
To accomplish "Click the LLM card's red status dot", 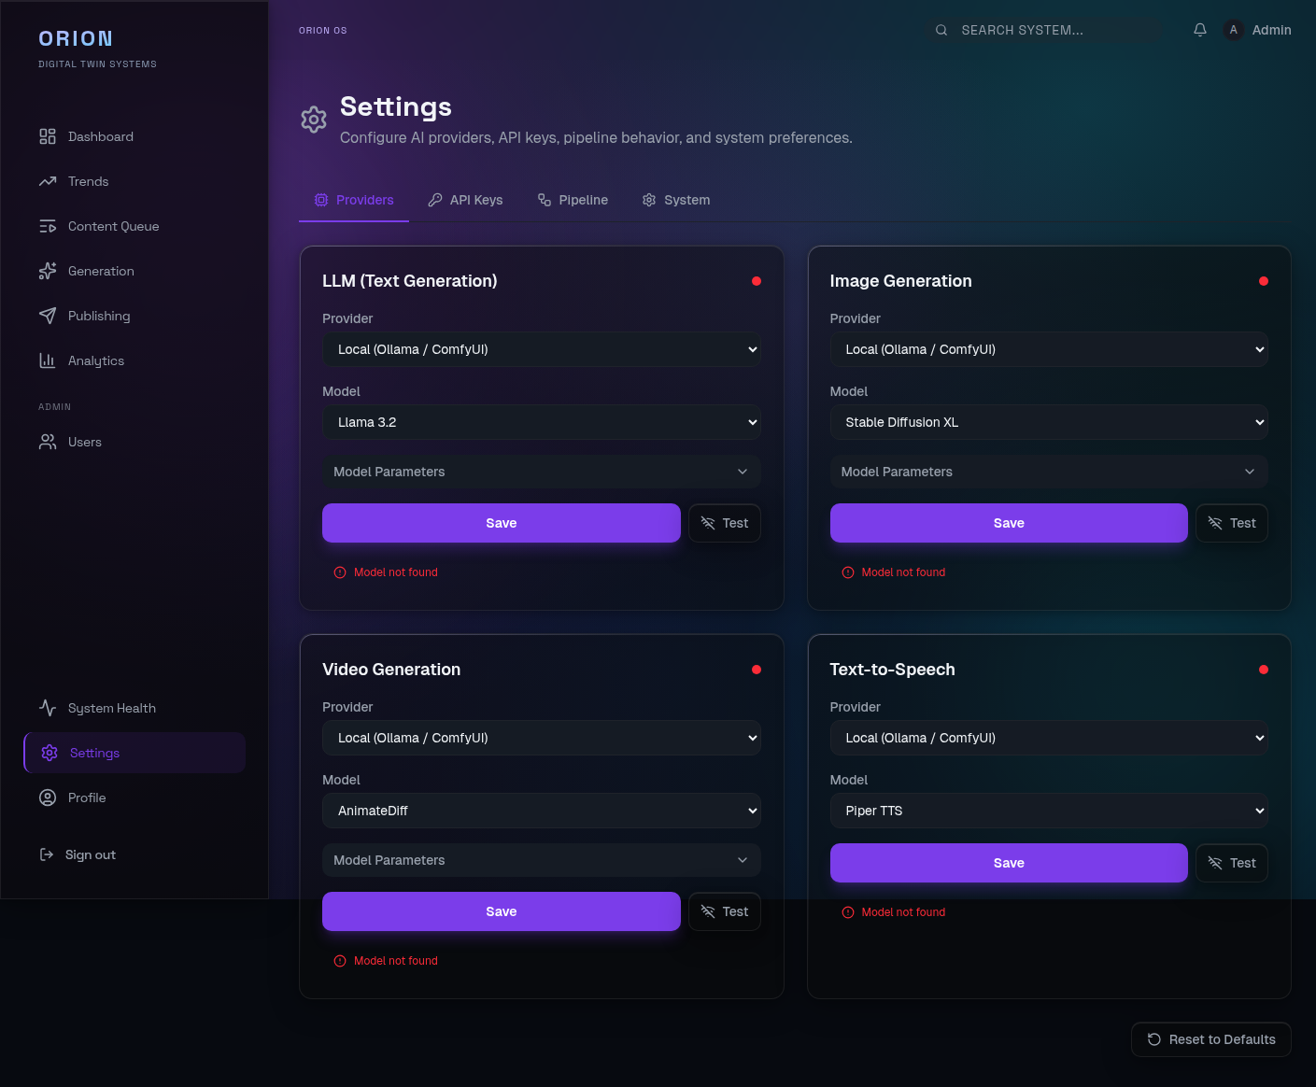I will [757, 280].
